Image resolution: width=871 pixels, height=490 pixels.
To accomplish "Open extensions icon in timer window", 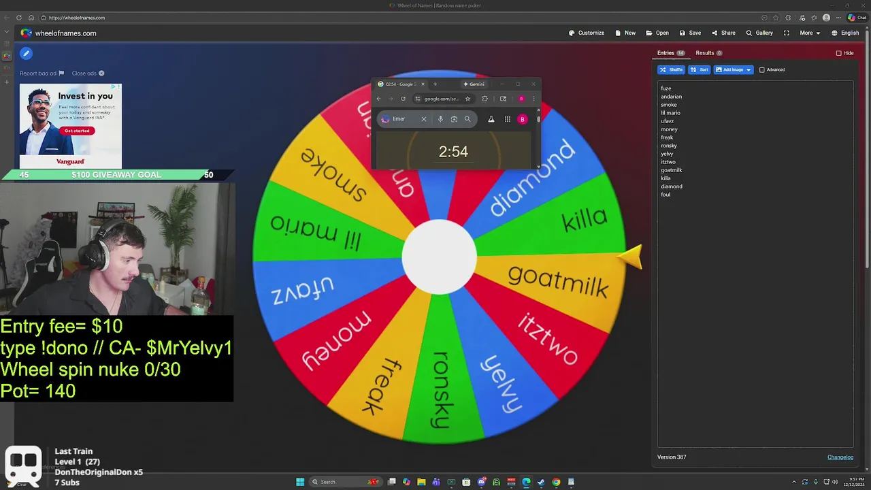I will [484, 99].
